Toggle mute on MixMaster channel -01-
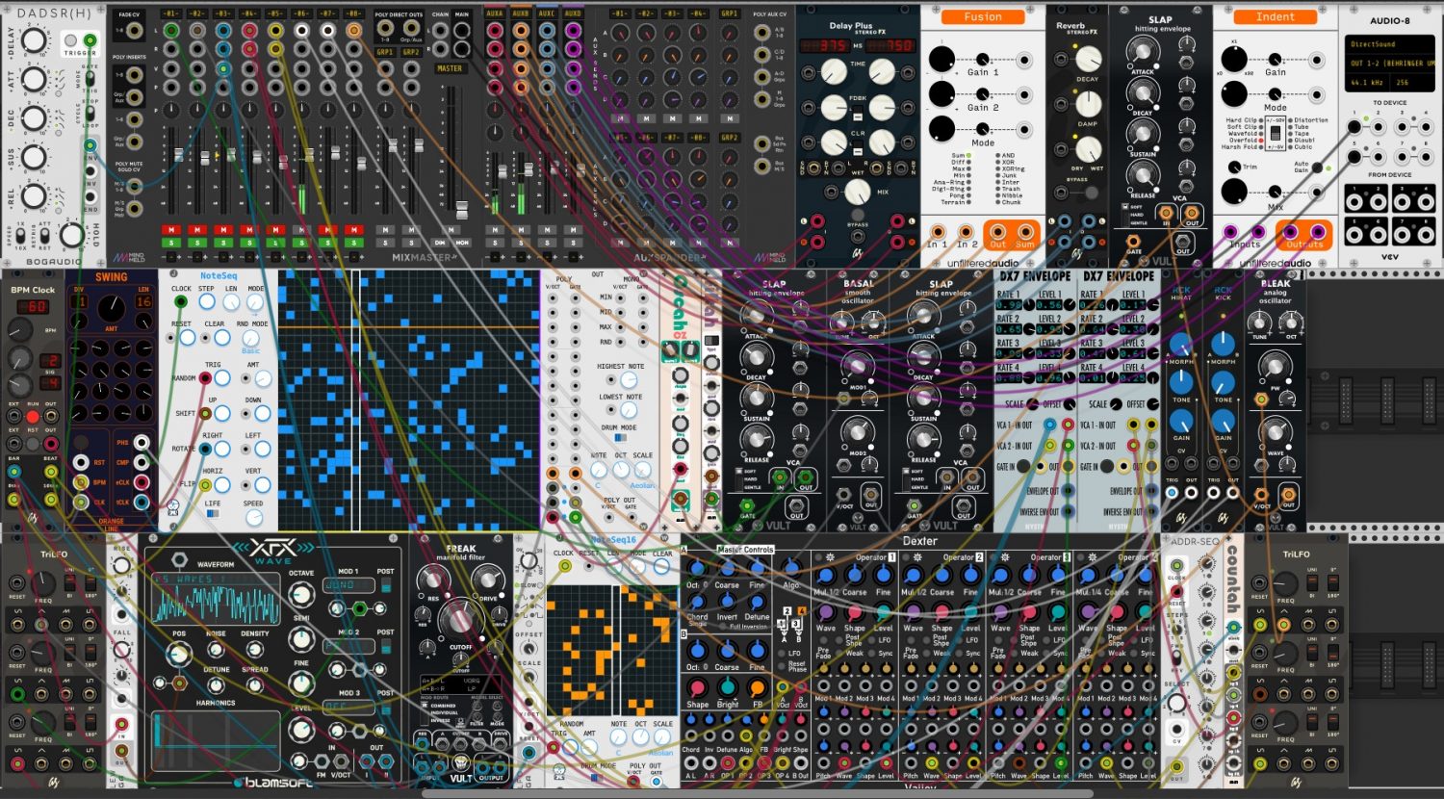Image resolution: width=1444 pixels, height=799 pixels. [x=171, y=230]
